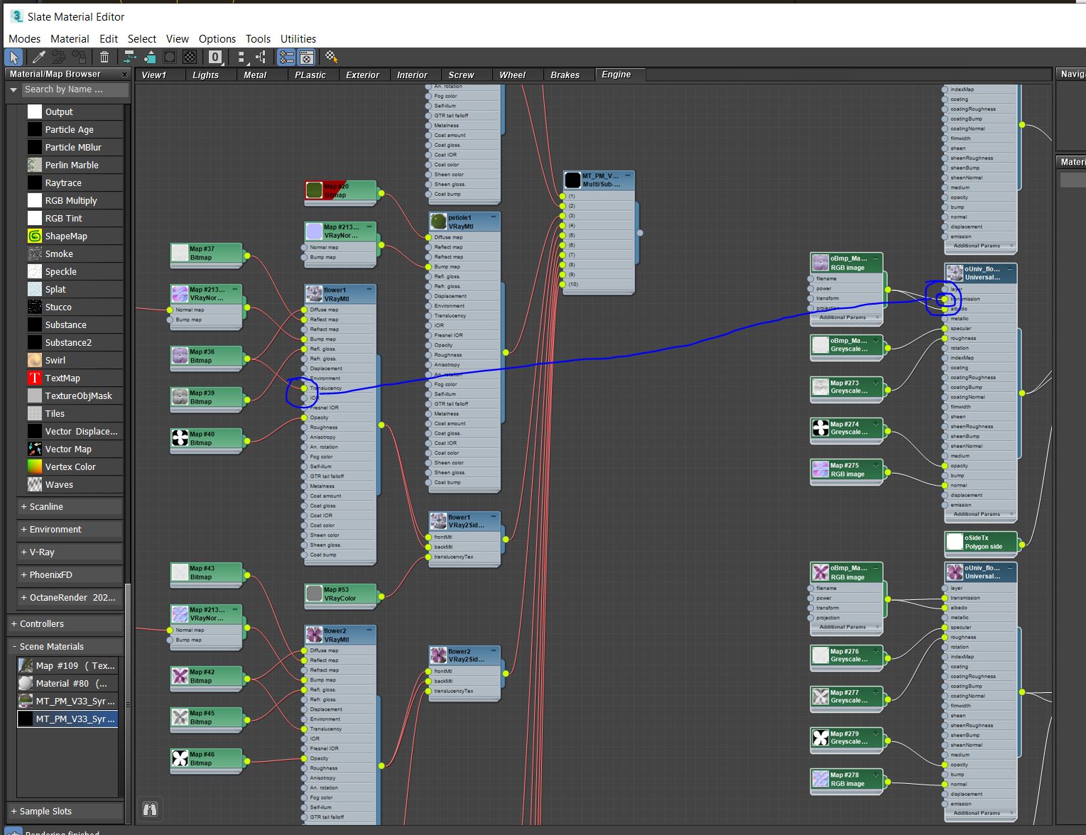Expand the Sample Slots group
This screenshot has width=1086, height=835.
coord(65,812)
